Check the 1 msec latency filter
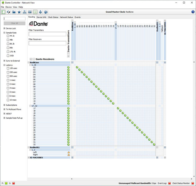Image resolution: width=196 pixels, height=186 pixels. 8,80
